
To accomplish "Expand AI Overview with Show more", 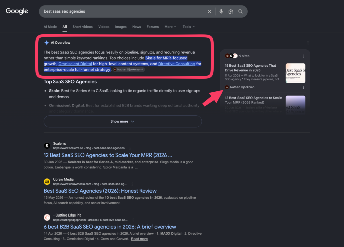I will tap(123, 121).
